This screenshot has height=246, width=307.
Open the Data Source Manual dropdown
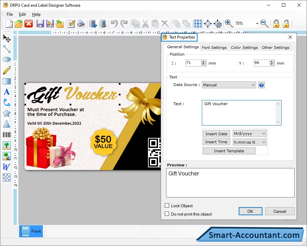click(x=229, y=85)
